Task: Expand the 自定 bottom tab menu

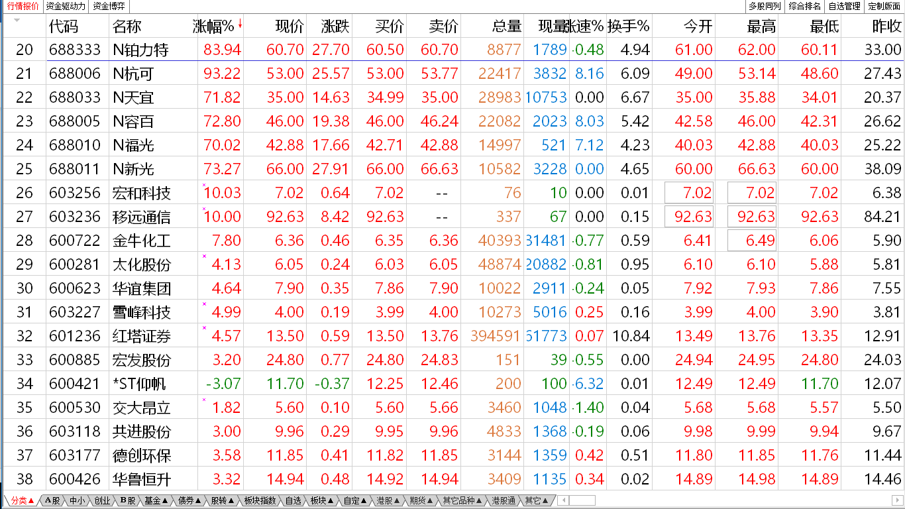Action: click(x=356, y=500)
